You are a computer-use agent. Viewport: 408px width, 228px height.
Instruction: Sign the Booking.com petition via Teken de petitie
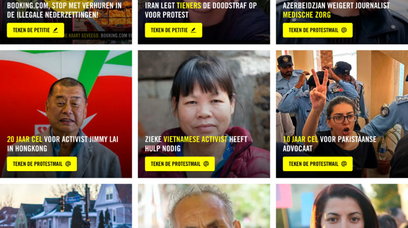pyautogui.click(x=36, y=30)
